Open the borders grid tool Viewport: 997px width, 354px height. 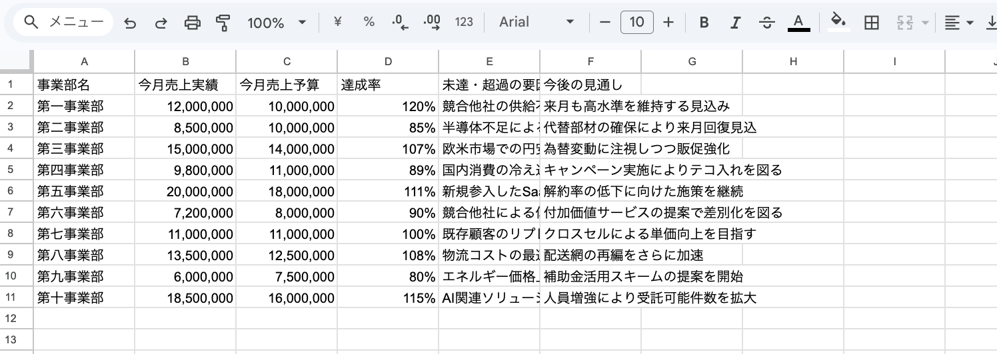(x=870, y=23)
